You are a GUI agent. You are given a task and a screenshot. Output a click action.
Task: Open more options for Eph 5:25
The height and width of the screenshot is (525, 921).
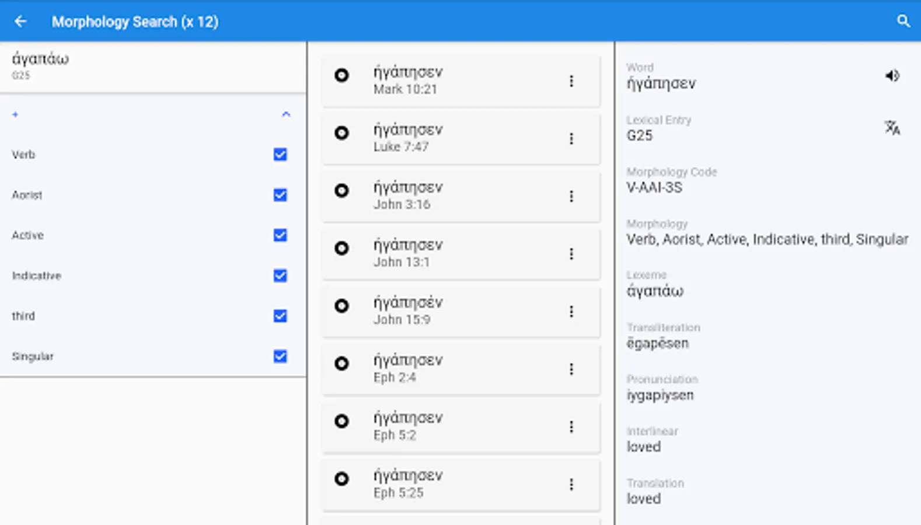coord(571,485)
